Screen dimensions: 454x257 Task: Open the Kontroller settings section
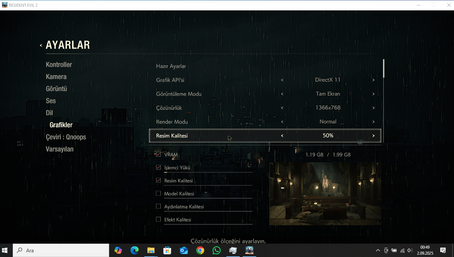(x=59, y=65)
